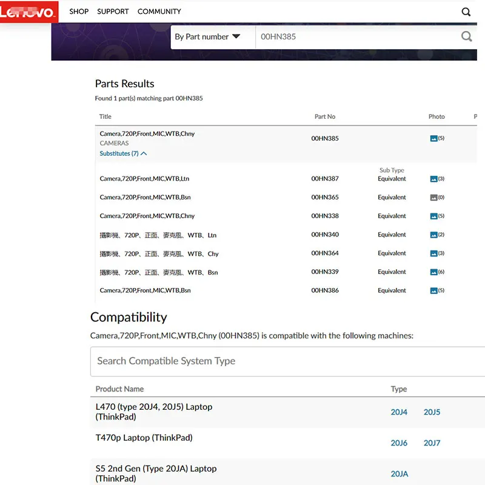Click machine type link 20J4

tap(399, 412)
